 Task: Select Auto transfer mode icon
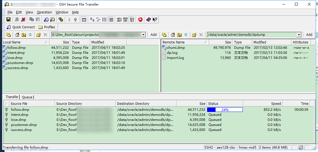point(132,20)
